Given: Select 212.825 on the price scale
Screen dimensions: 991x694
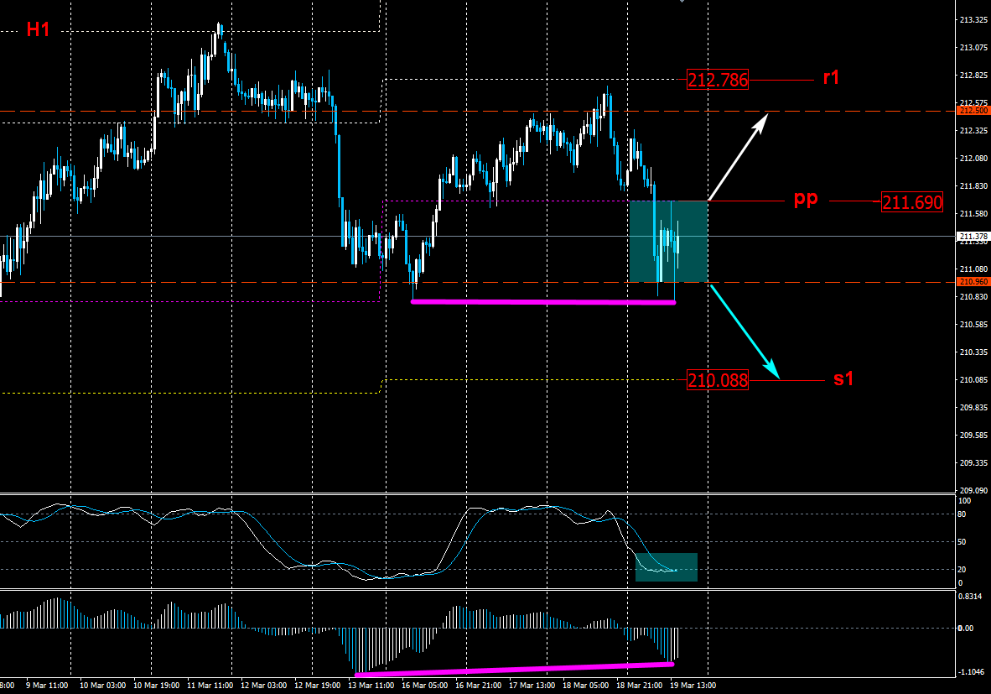Looking at the screenshot, I should tap(973, 76).
